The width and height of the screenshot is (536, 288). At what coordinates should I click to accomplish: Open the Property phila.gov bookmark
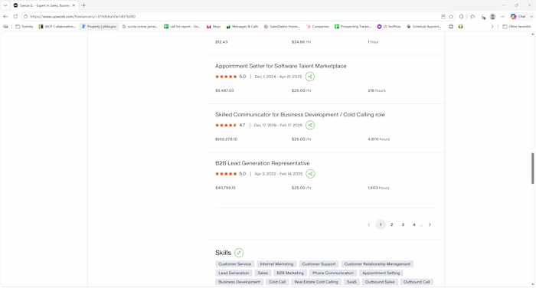coord(99,26)
